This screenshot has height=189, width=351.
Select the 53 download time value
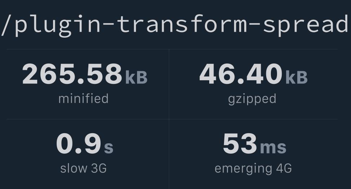tap(240, 143)
